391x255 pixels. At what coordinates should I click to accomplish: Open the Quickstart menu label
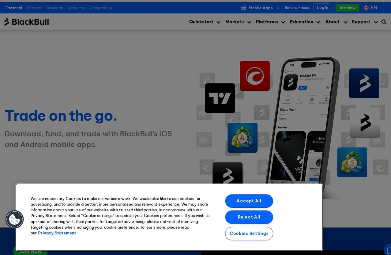click(201, 22)
